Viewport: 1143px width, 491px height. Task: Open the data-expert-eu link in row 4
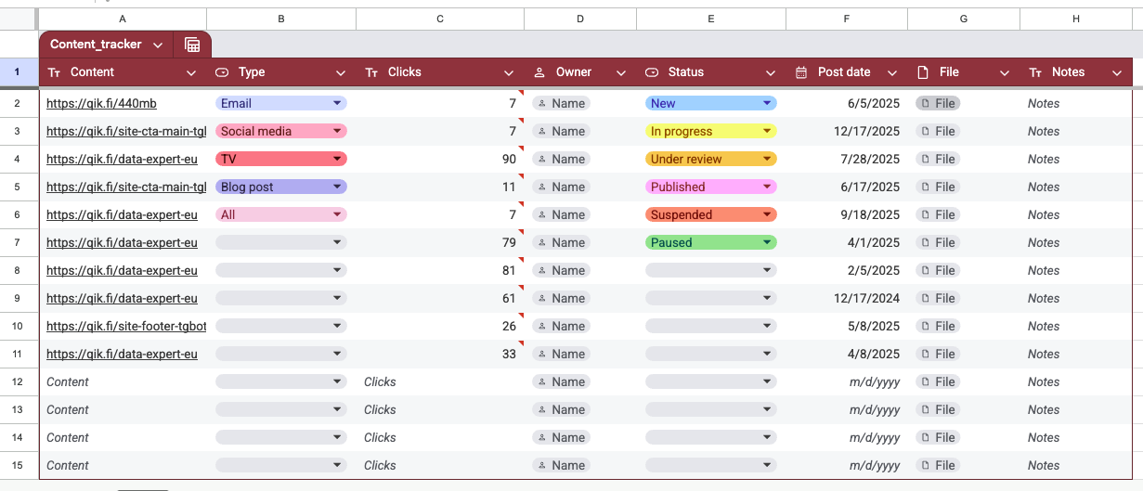coord(122,160)
